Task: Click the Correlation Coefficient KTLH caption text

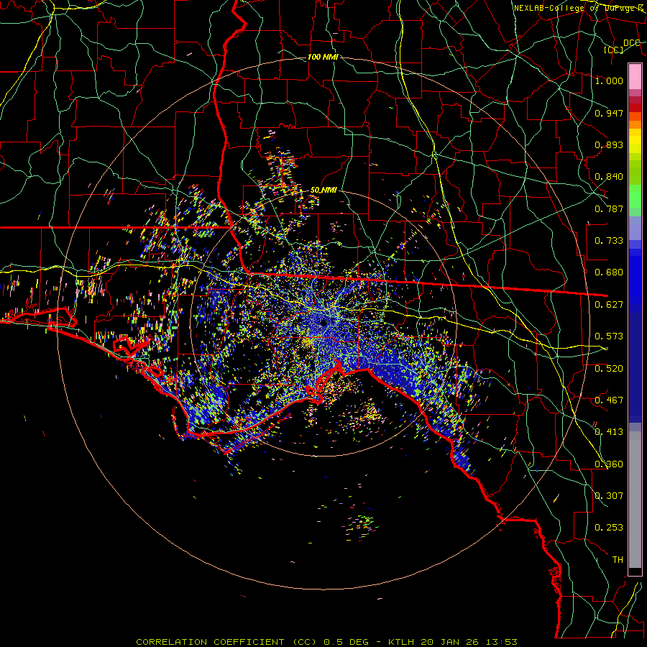Action: tap(326, 642)
